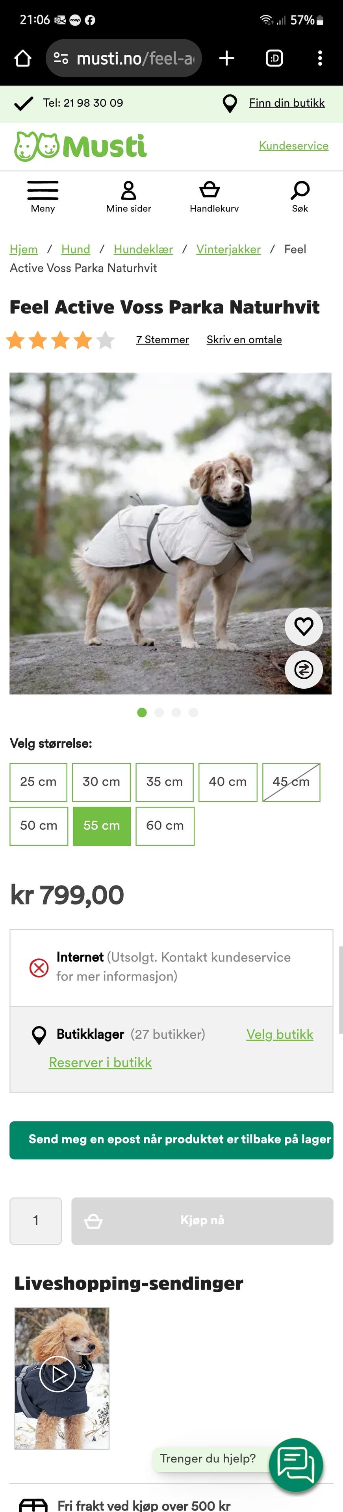This screenshot has height=1512, width=343.
Task: Choose the 50 cm size option
Action: [39, 826]
